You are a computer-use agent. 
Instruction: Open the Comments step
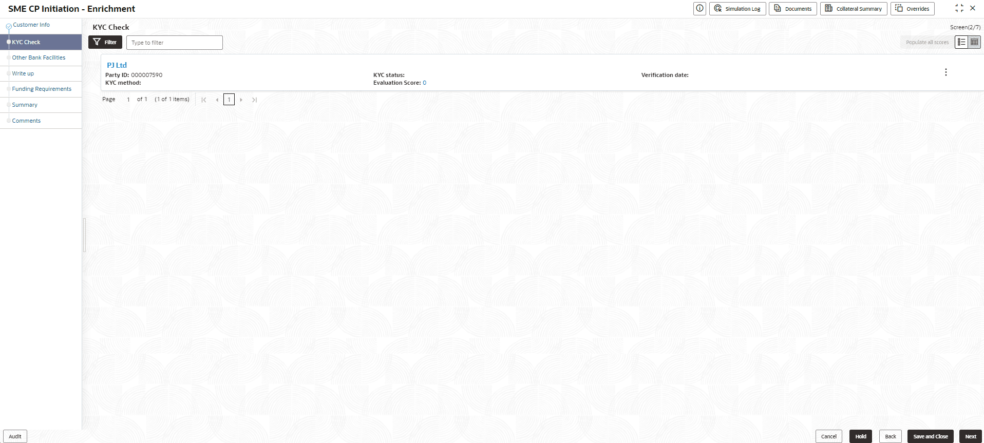coord(26,121)
